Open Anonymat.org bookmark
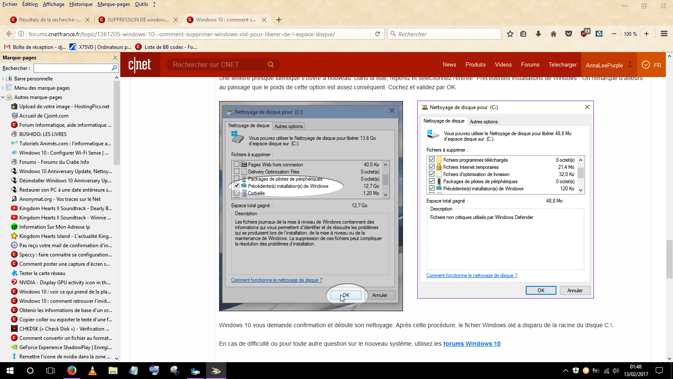Screen dimensions: 673x379 (x=56, y=199)
